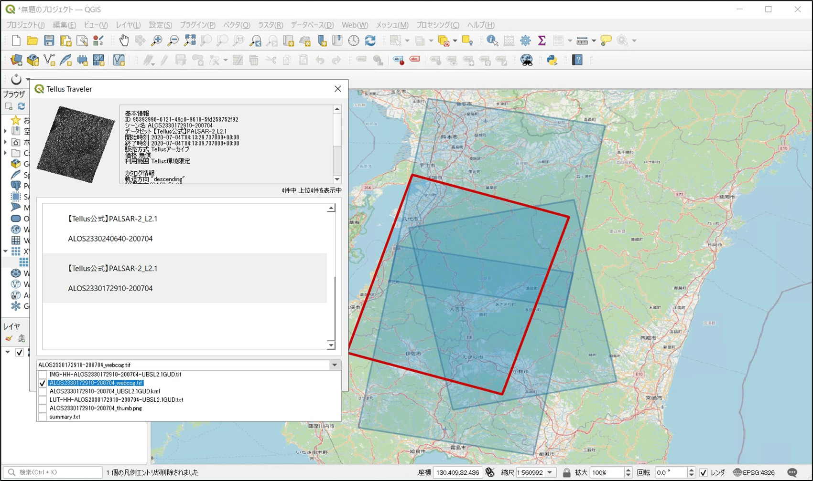This screenshot has height=481, width=813.
Task: Open the プロジェクト menu
Action: 25,25
